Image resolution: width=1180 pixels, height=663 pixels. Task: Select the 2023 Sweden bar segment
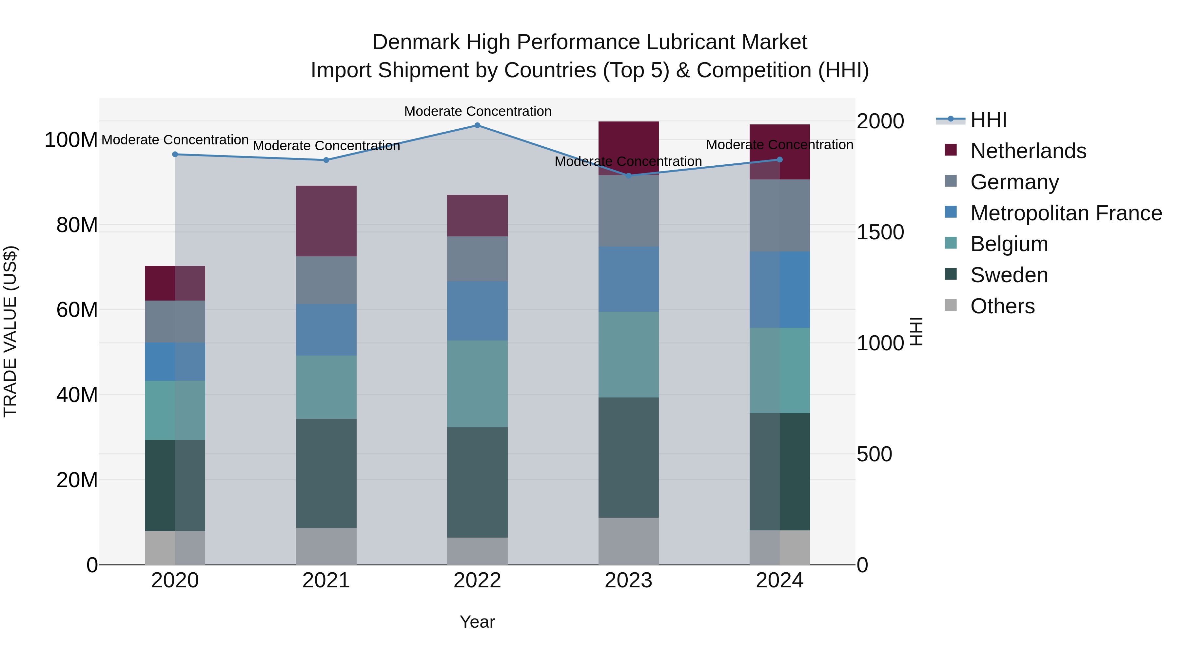pyautogui.click(x=628, y=458)
